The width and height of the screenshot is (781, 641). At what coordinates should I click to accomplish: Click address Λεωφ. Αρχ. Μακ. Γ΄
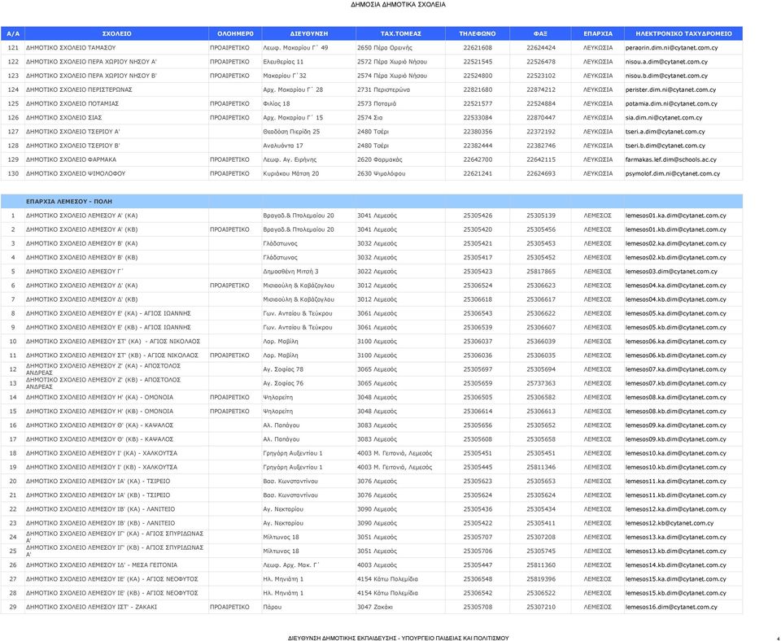291,565
